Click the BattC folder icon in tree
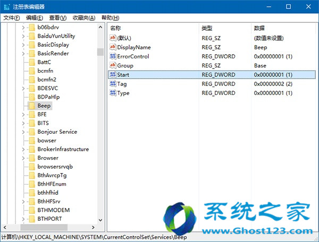The height and width of the screenshot is (242, 319). click(x=31, y=62)
